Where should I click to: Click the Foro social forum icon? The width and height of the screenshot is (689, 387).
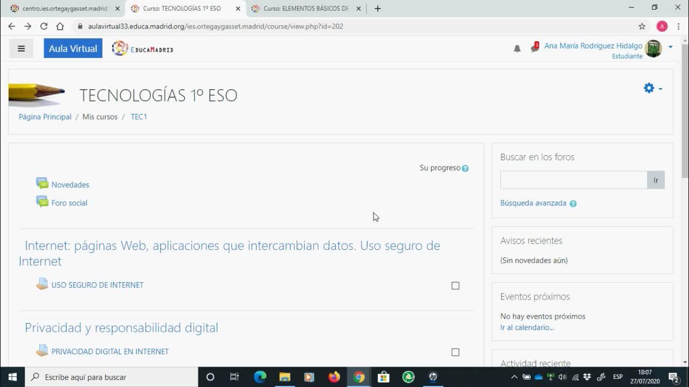pos(42,202)
